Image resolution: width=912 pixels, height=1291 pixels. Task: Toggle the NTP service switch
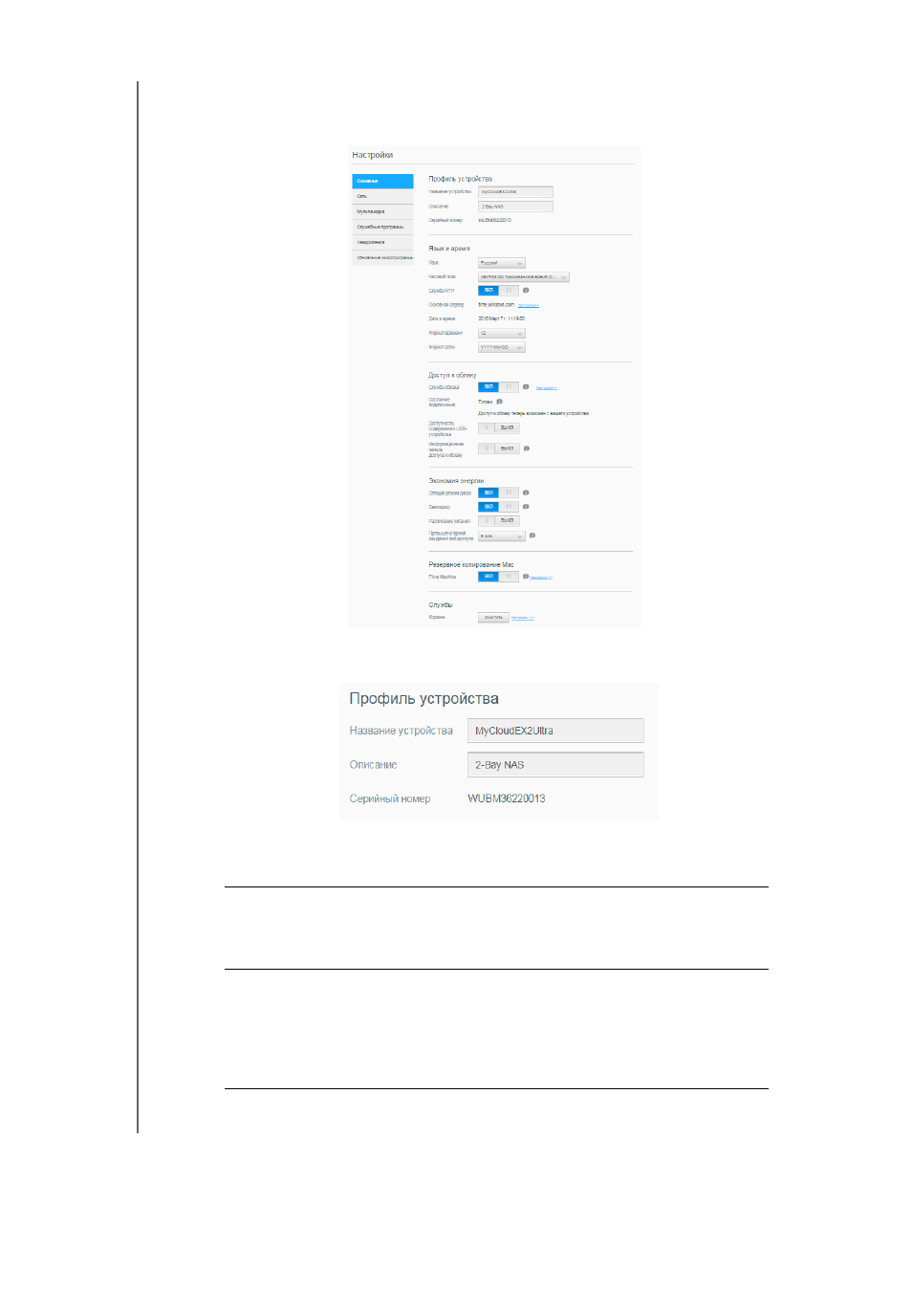coord(498,291)
